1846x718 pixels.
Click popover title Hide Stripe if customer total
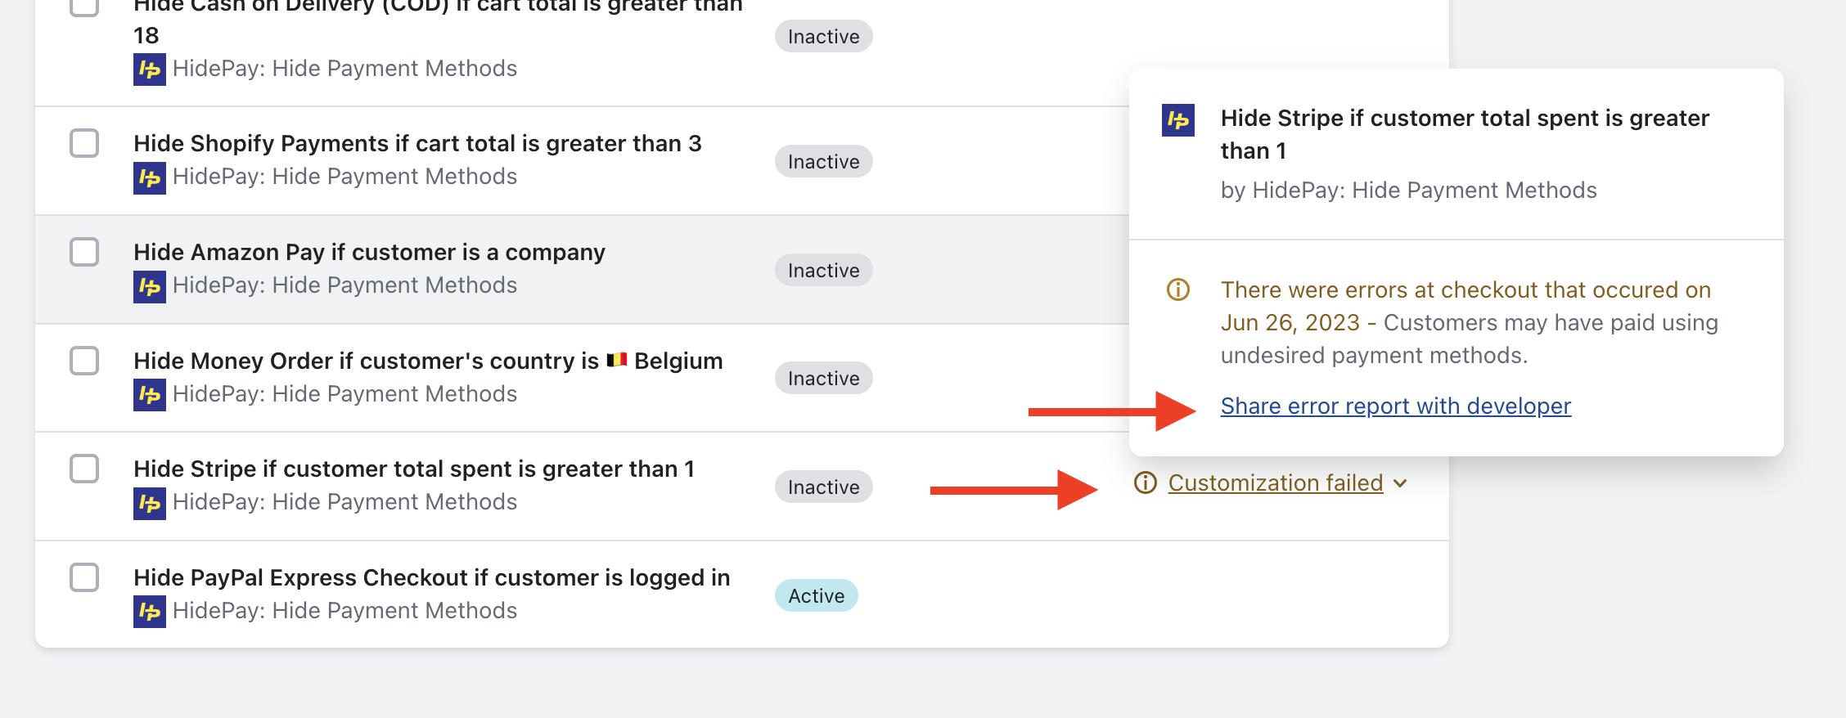pyautogui.click(x=1465, y=134)
